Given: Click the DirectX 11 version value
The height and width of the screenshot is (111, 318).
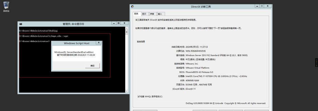Looking at the screenshot, I should tap(190, 89).
